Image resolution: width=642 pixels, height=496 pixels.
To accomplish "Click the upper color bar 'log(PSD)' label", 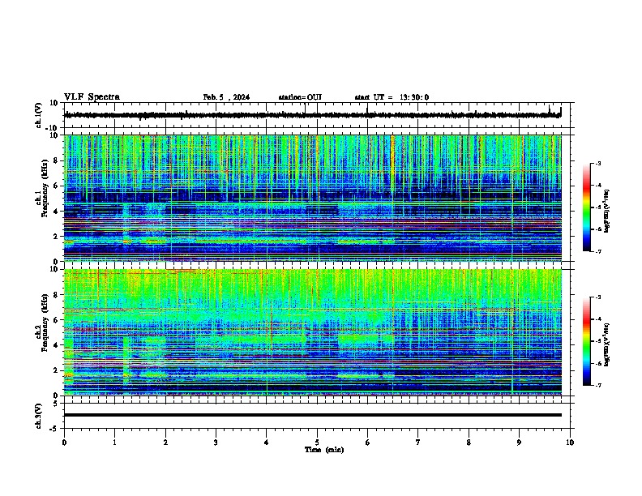I will [x=607, y=211].
